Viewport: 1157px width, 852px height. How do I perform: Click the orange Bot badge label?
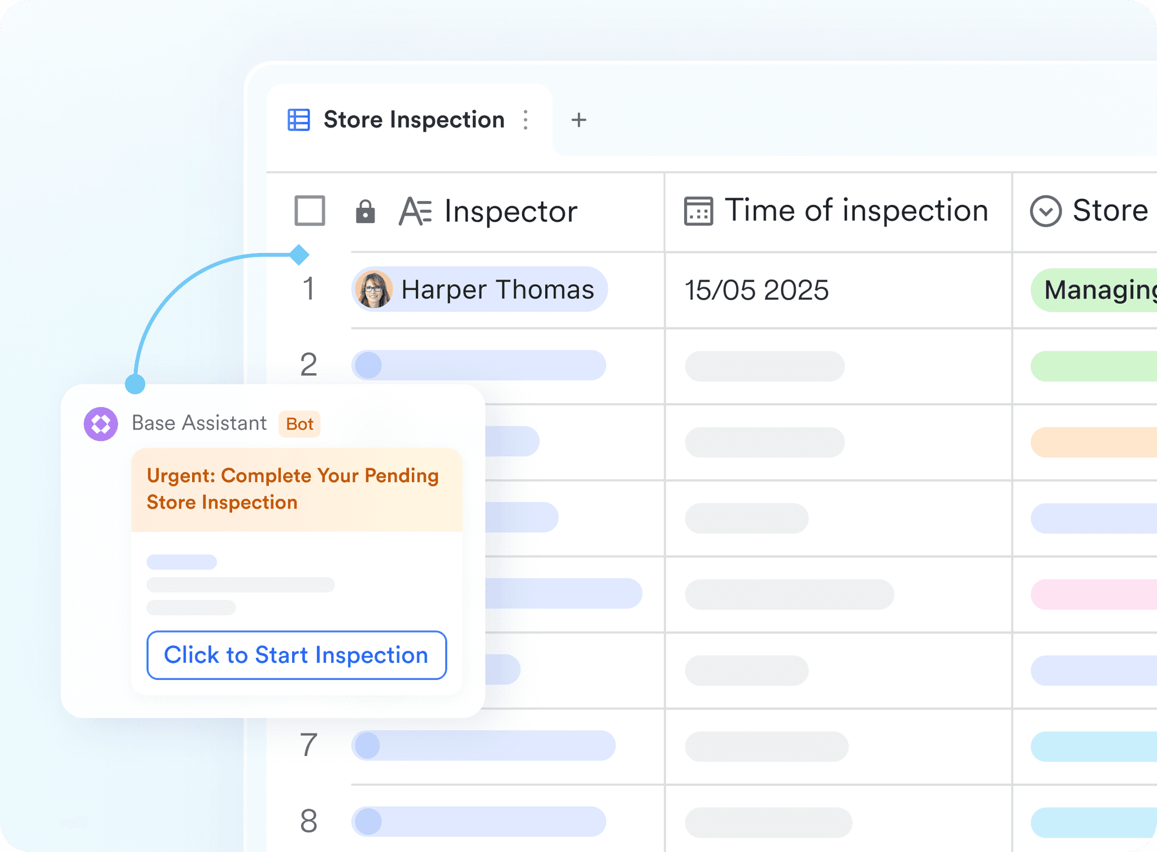click(x=299, y=424)
